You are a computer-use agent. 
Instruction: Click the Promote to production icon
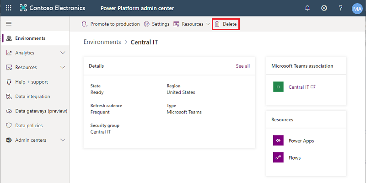point(85,24)
